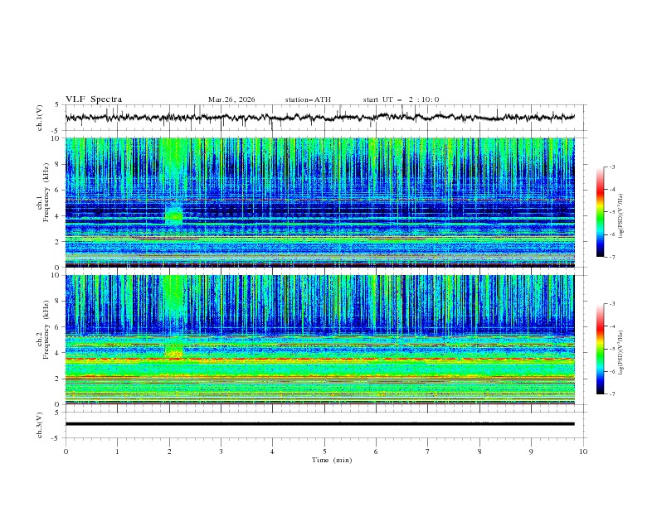Click the ch.3 flat black waveform trace
This screenshot has width=657, height=507.
[x=319, y=424]
